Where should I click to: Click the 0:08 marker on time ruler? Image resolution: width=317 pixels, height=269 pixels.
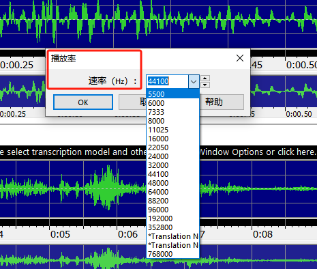tap(262, 234)
